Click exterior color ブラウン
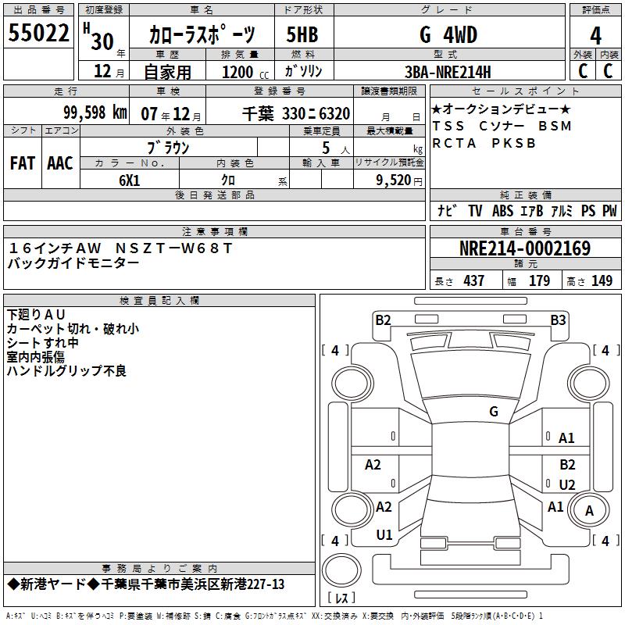This screenshot has width=625, height=625. tap(168, 148)
